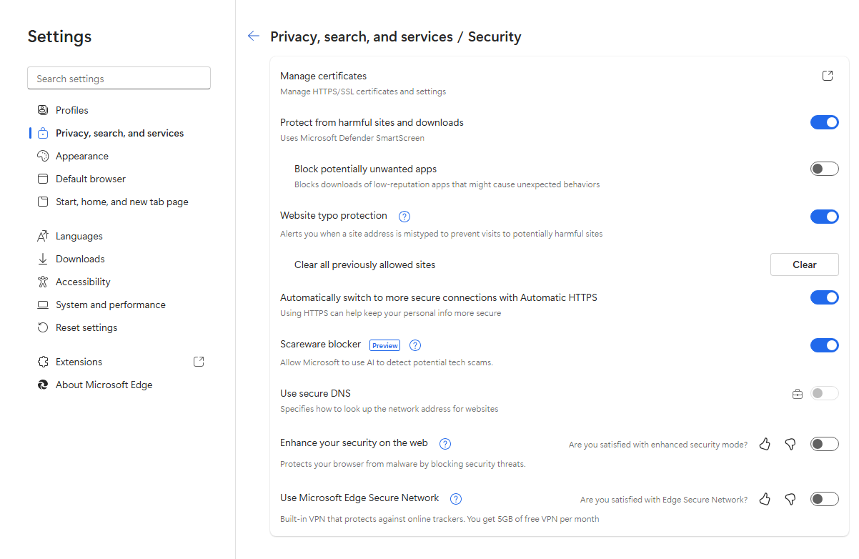Click help icon next to Website typo protection
Screen dimensions: 859x559
point(404,217)
